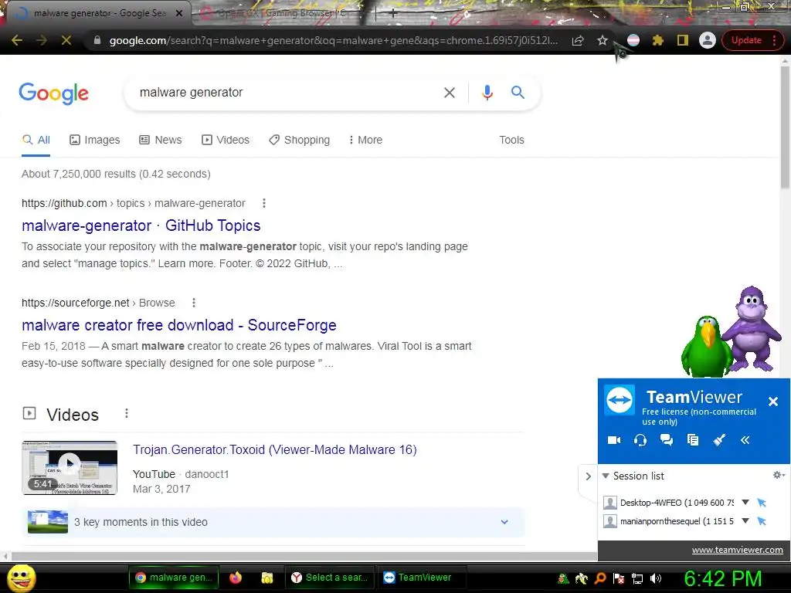Open options menu beside the github.com result

tap(264, 203)
